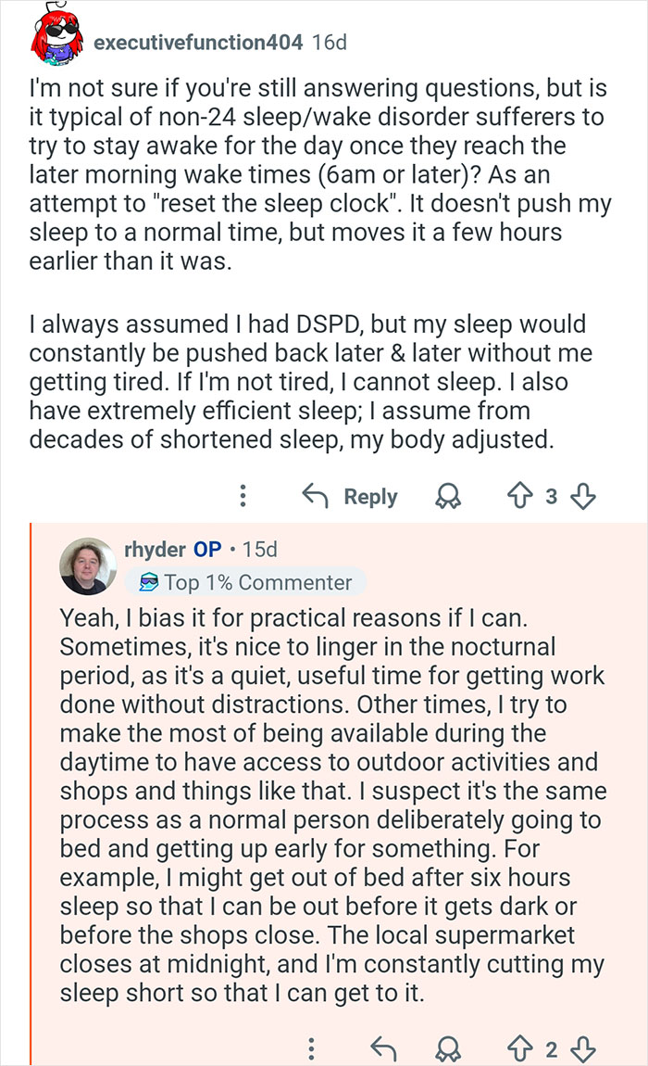Screen dimensions: 648x1066
Task: Click the award icon under the first comment
Action: click(x=448, y=497)
